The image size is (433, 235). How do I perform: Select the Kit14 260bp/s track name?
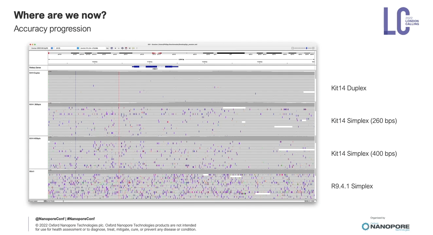pyautogui.click(x=35, y=105)
